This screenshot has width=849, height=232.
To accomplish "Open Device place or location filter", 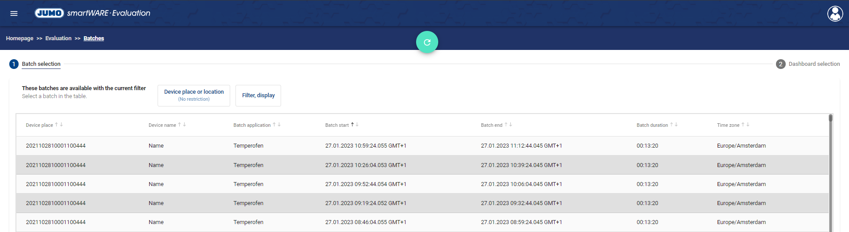I will point(193,95).
